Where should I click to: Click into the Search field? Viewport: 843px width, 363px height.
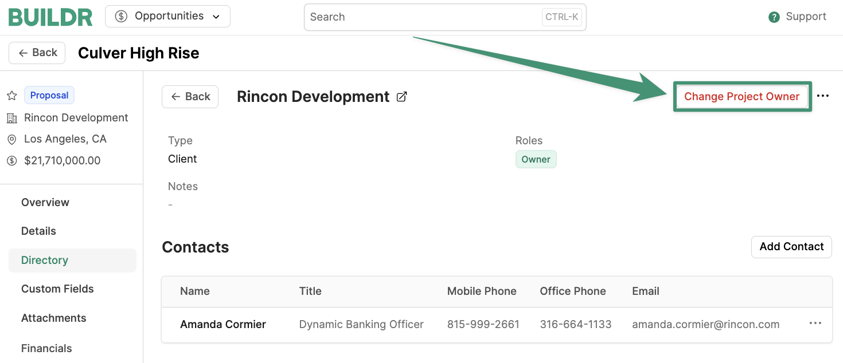[445, 17]
